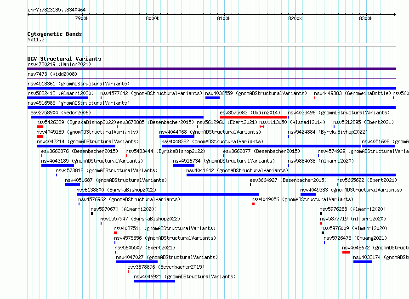This screenshot has height=299, width=409.
Task: Select the blue nsv4043185 variant bar
Action: pyautogui.click(x=57, y=165)
